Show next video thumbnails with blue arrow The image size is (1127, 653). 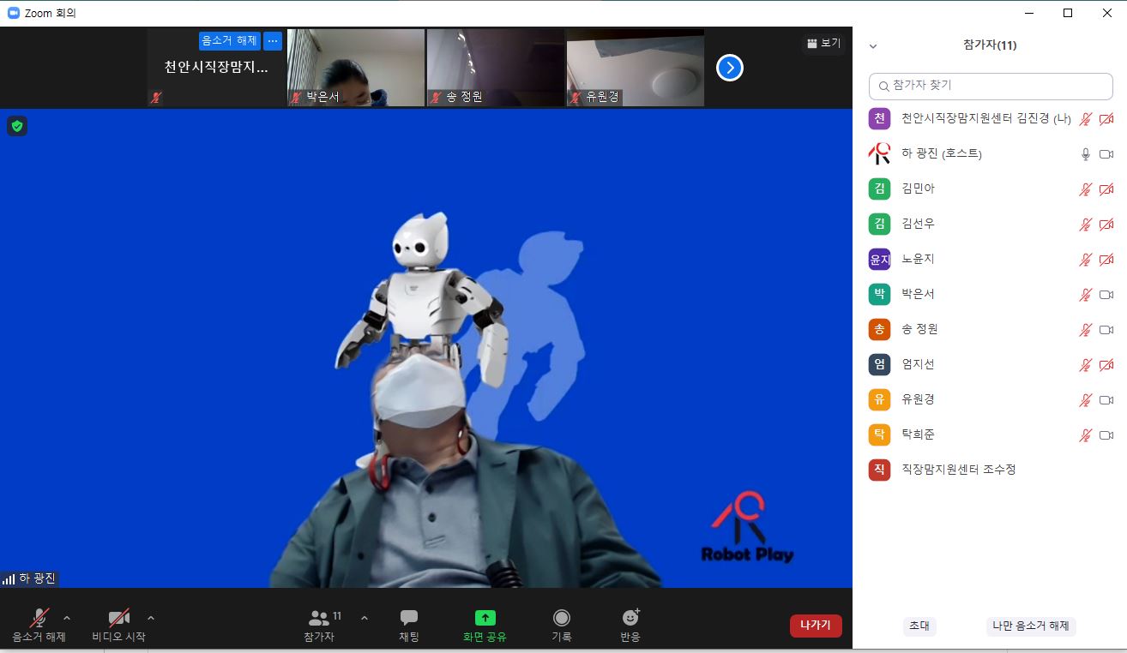[729, 68]
